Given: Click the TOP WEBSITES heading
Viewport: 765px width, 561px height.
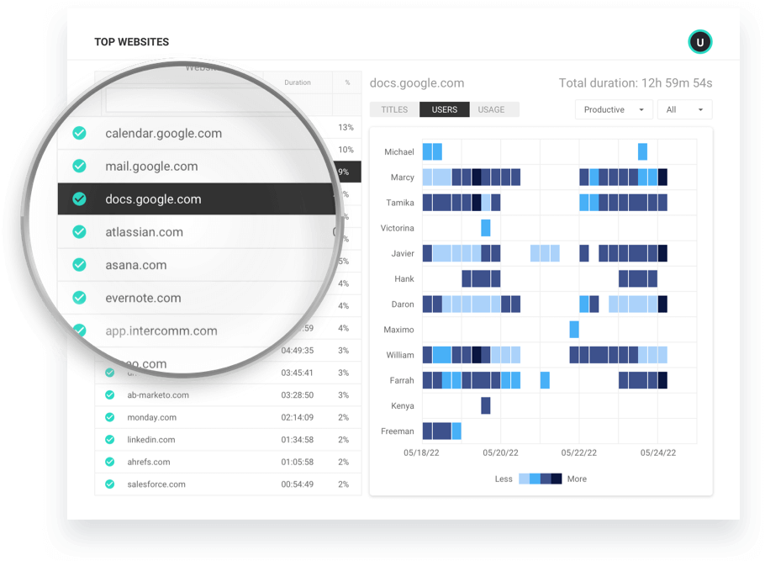Looking at the screenshot, I should coord(132,42).
